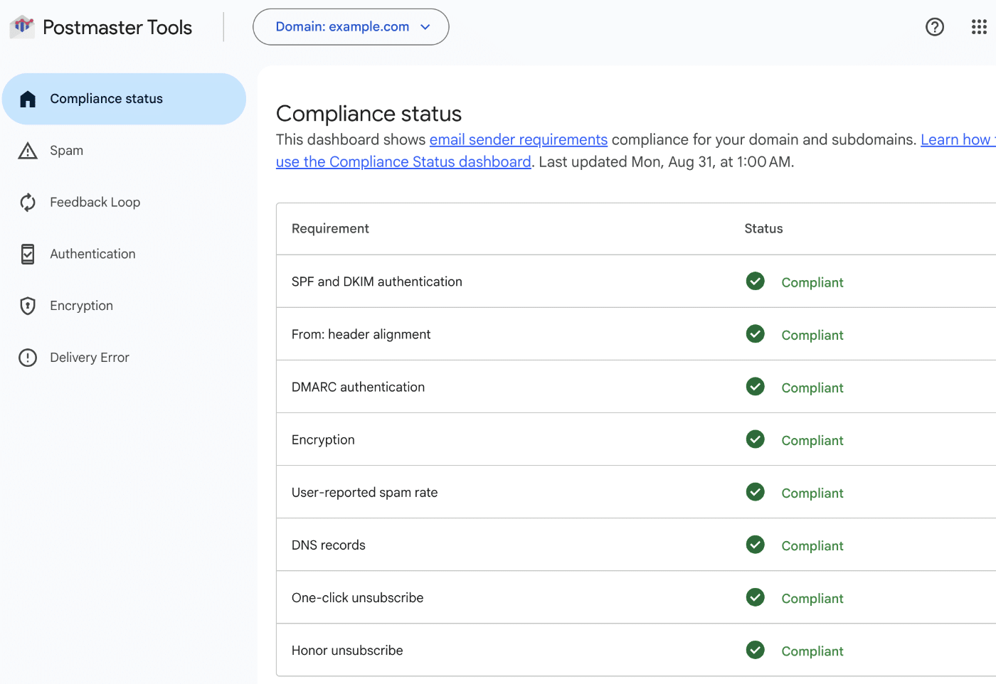Select User-reported spam rate requirement text

(364, 492)
